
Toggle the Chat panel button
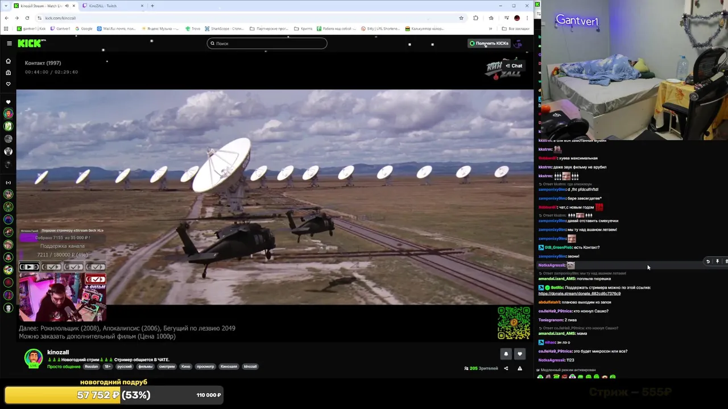tap(514, 66)
